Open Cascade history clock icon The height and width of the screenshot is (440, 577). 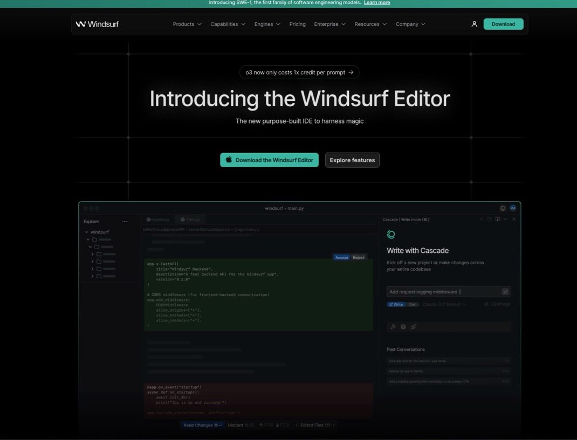click(489, 219)
